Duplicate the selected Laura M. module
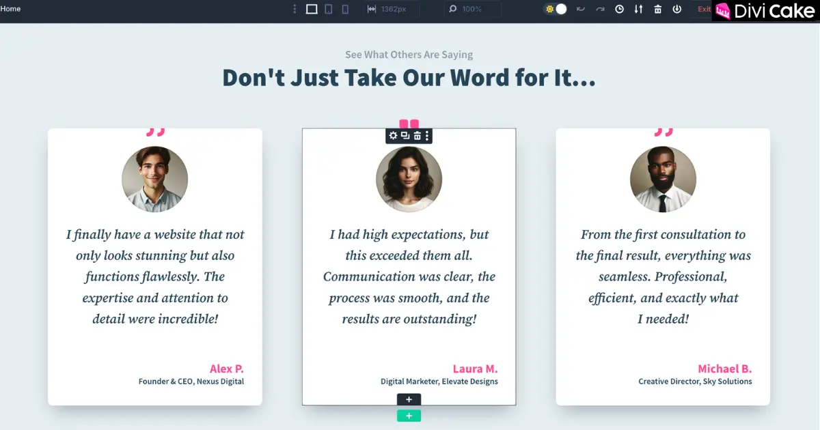 click(x=405, y=136)
